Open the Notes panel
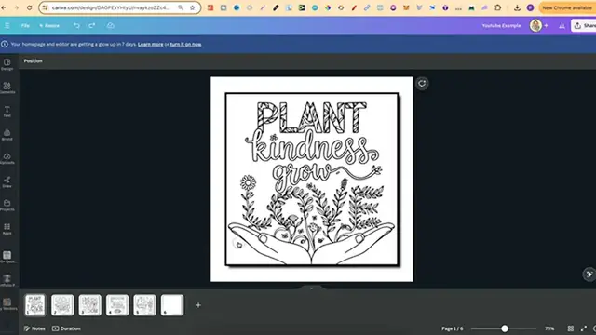The image size is (596, 335). (x=34, y=328)
